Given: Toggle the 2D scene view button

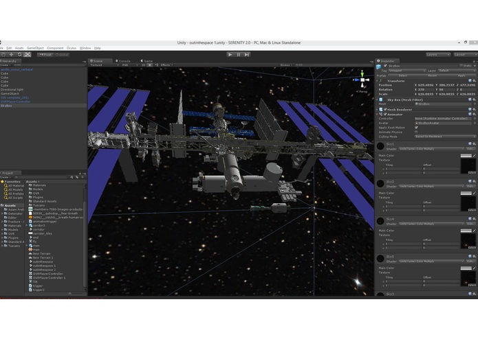Looking at the screenshot, I should [x=143, y=65].
